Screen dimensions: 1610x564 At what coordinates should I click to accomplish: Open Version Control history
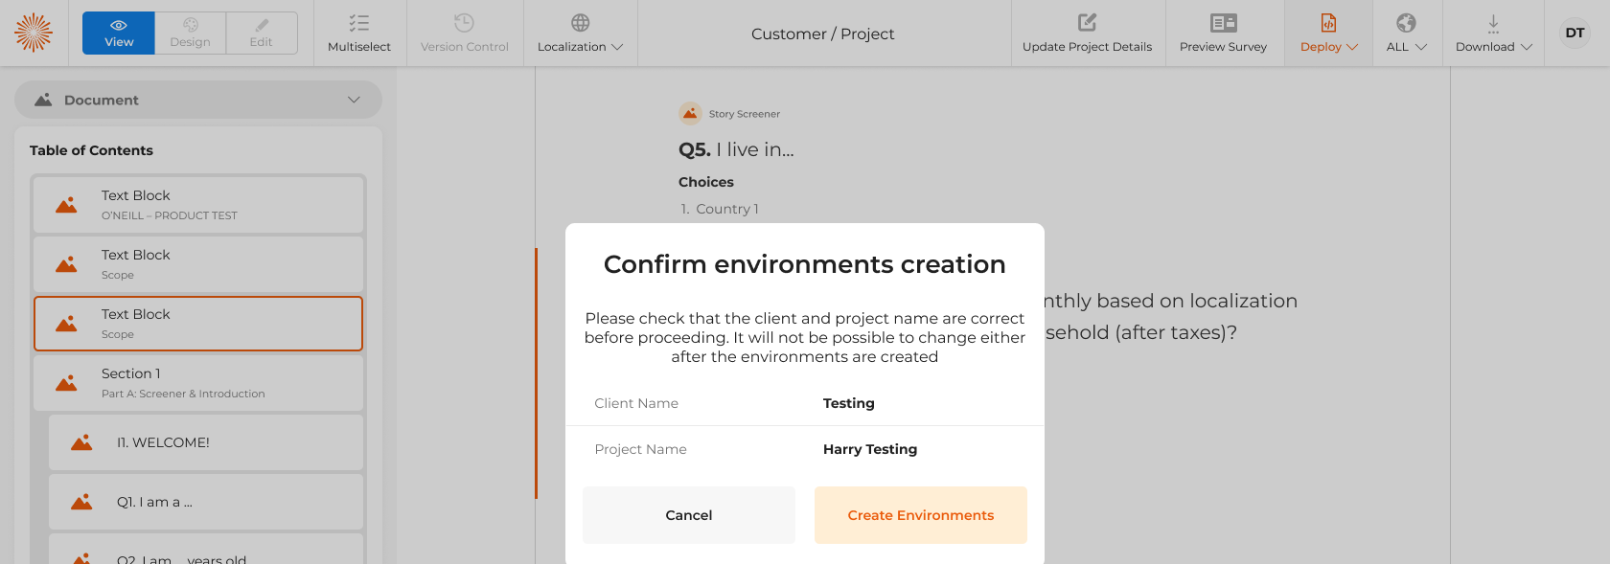point(465,33)
